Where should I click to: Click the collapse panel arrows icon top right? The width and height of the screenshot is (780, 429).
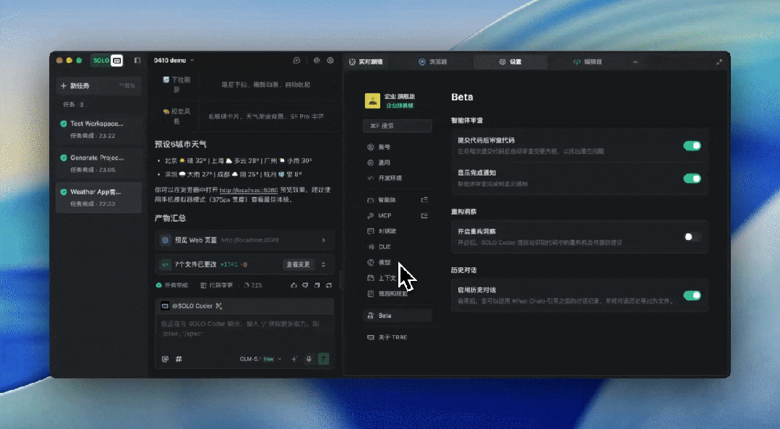[x=719, y=61]
